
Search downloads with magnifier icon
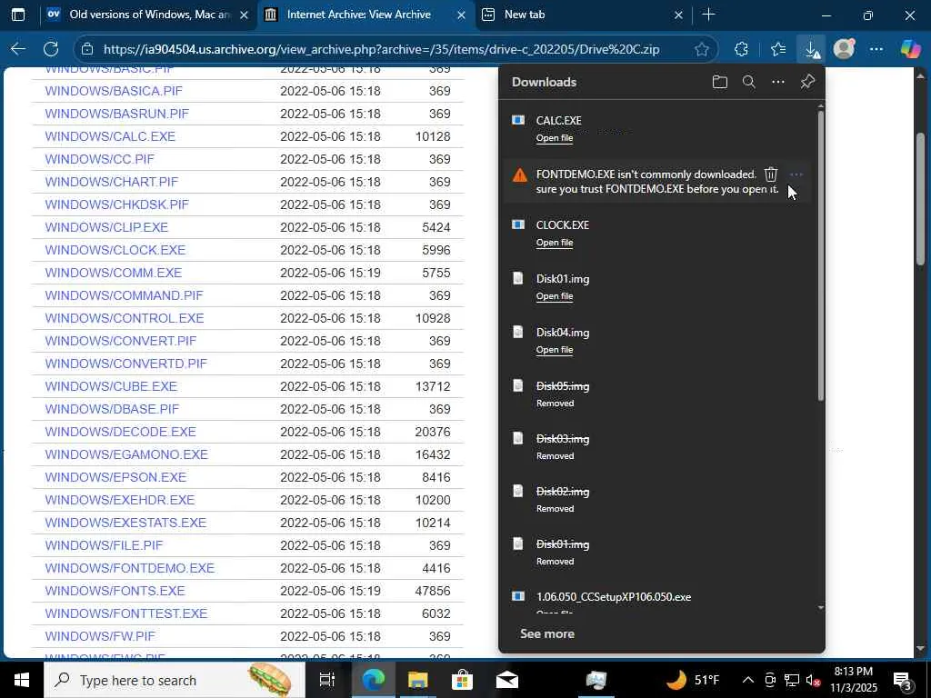pyautogui.click(x=749, y=82)
